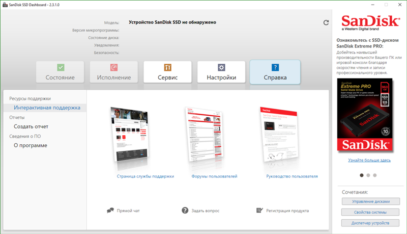Open Свойства системы shortcut button
The image size is (407, 234).
pos(370,212)
